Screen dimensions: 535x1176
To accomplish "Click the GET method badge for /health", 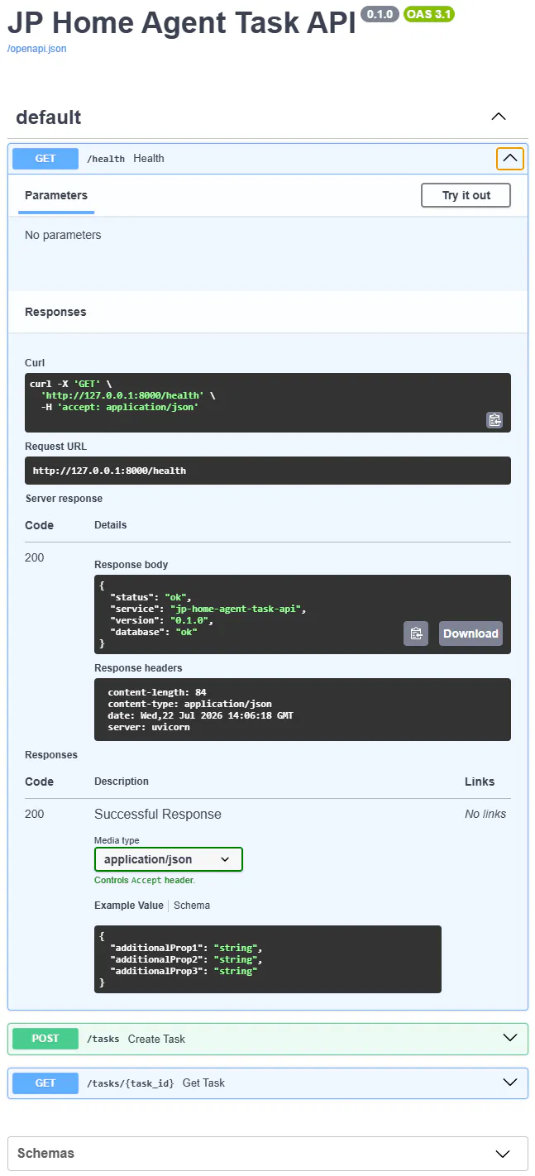I will click(45, 159).
